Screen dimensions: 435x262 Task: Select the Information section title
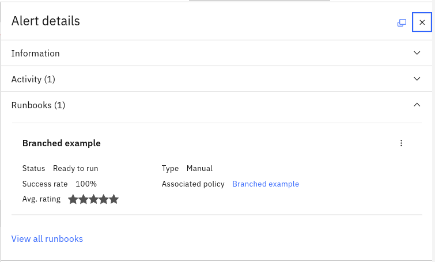(x=36, y=53)
